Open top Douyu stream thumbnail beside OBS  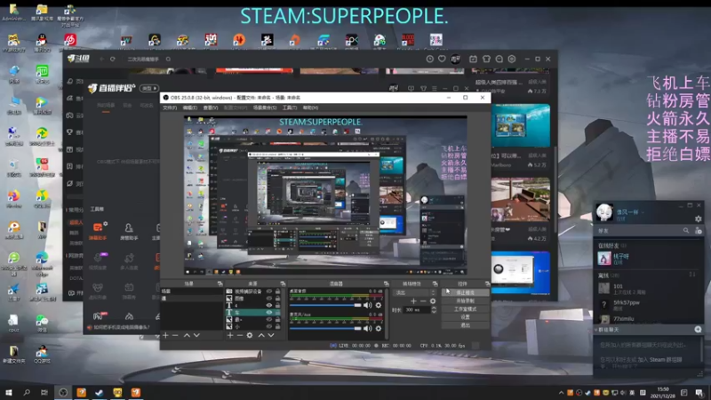point(521,125)
